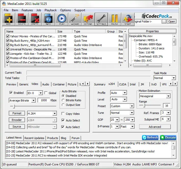Open the Subpixel ME dropdown
This screenshot has width=181, height=169.
[166, 119]
